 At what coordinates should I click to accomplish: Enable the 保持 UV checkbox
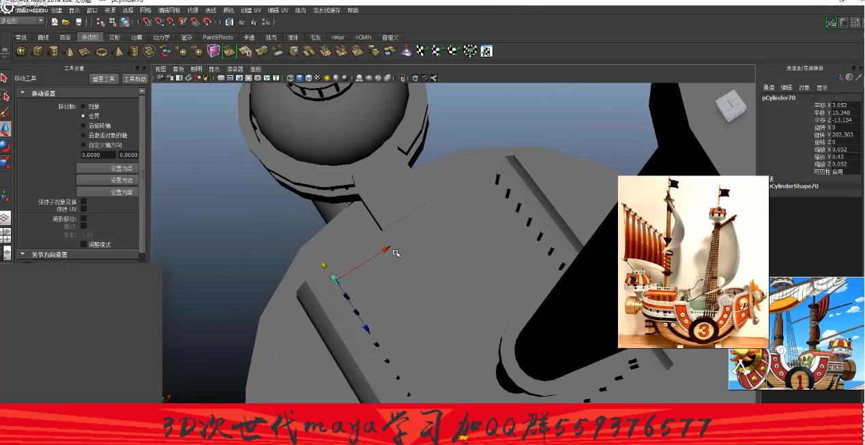click(x=84, y=208)
